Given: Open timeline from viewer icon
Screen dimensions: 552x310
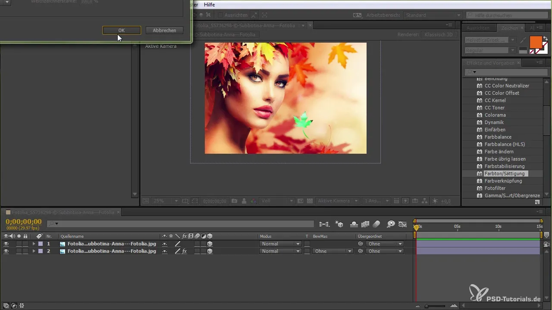Looking at the screenshot, I should tap(415, 201).
